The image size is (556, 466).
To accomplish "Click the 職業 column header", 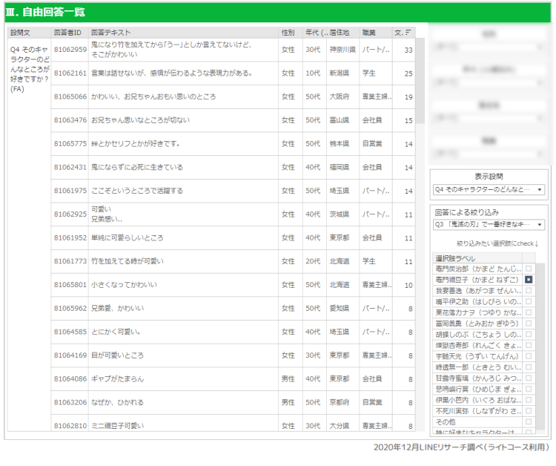I will click(369, 33).
